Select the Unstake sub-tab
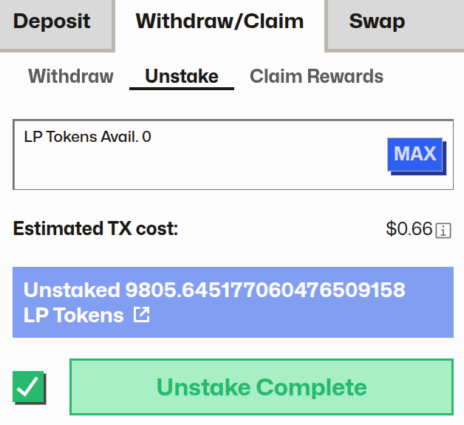 [182, 76]
